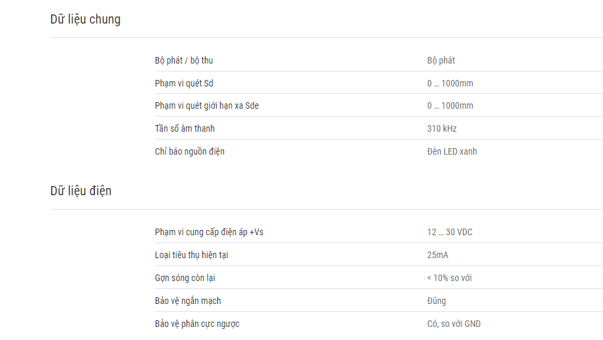Click the Sd value '0 ... 1000mm'
Screen dimensions: 603x340
click(x=450, y=83)
